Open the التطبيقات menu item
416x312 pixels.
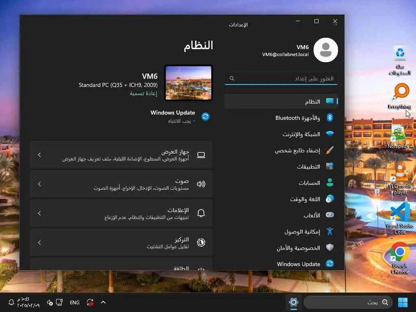pyautogui.click(x=281, y=166)
